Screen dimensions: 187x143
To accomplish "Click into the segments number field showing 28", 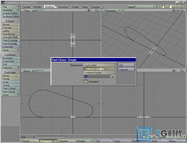I will 97,77.
